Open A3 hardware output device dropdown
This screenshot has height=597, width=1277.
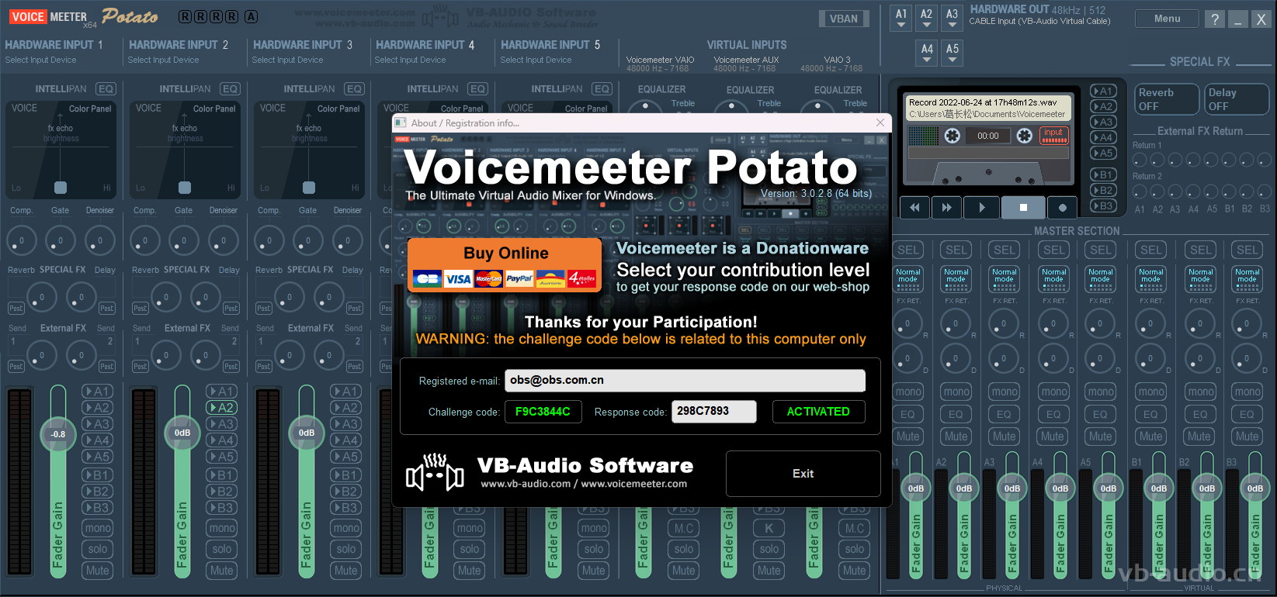(x=953, y=18)
